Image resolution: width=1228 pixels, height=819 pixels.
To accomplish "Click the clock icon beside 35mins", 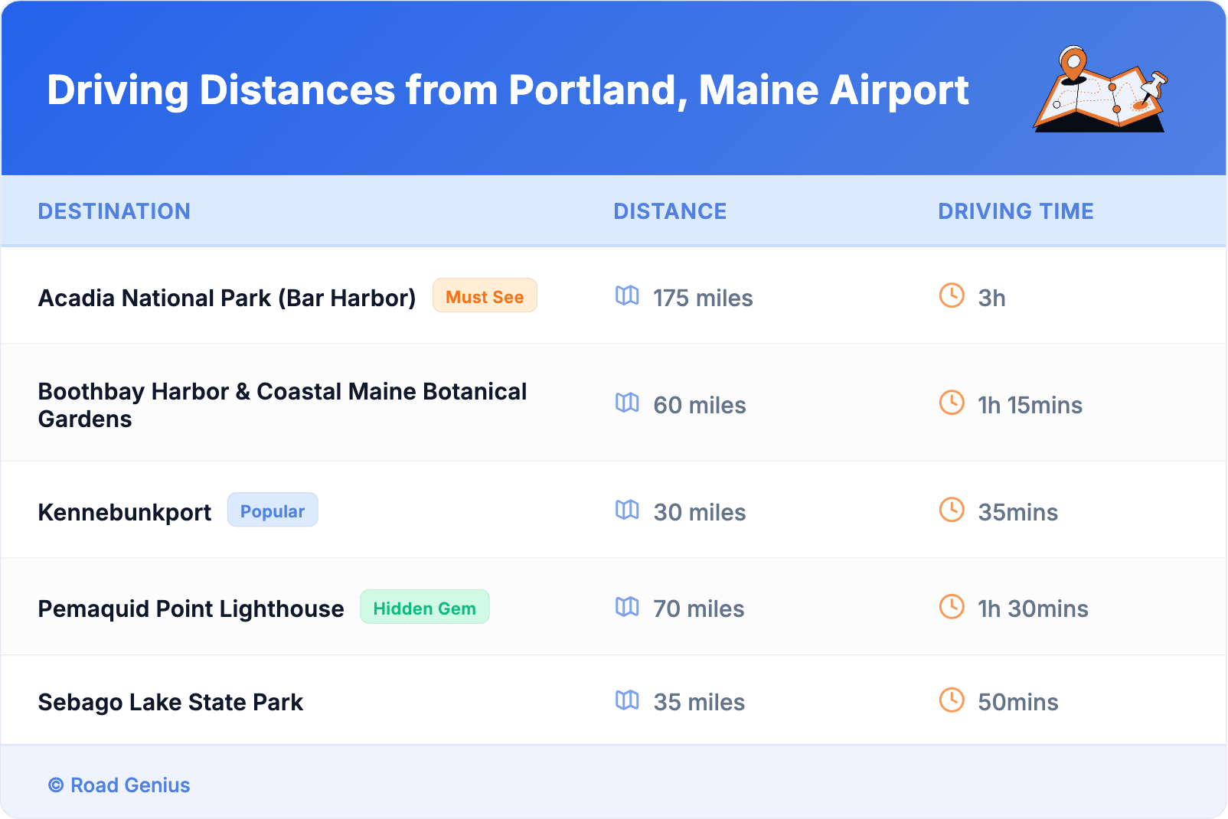I will point(952,510).
